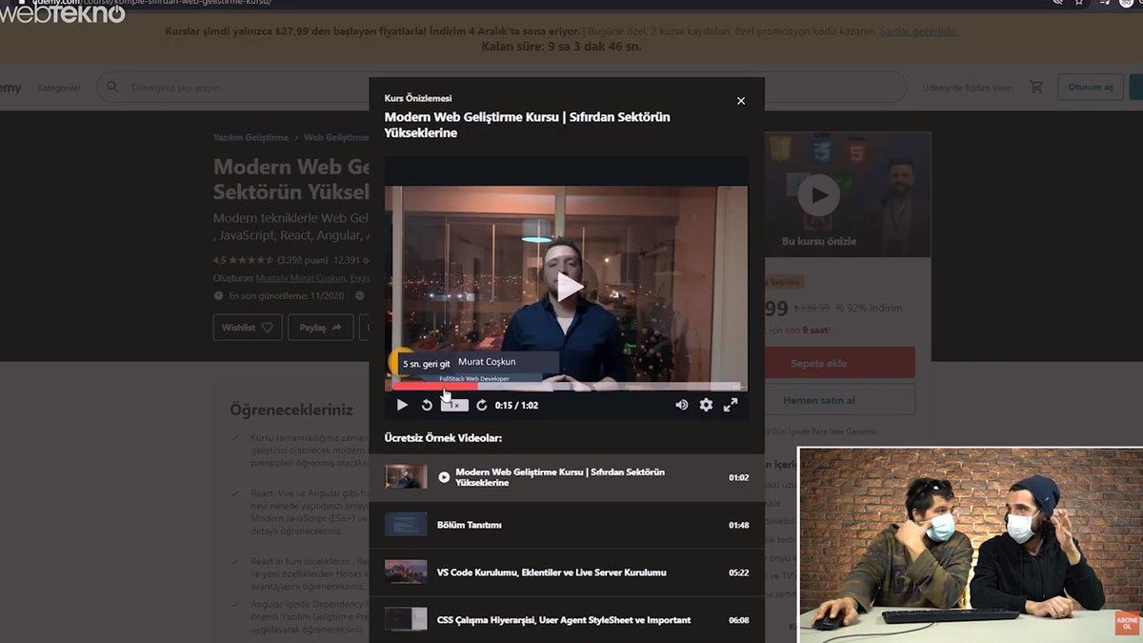Viewport: 1143px width, 643px height.
Task: Open video settings gear icon
Action: coord(706,405)
